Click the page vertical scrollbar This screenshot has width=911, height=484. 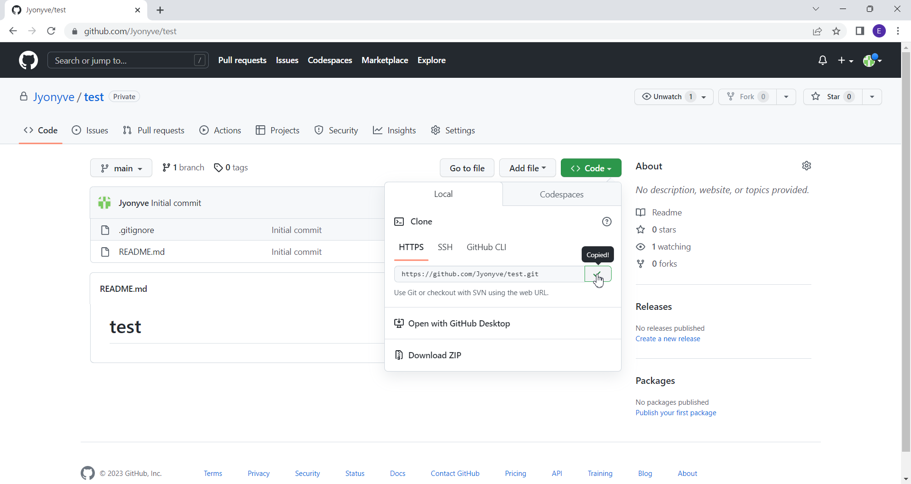[x=906, y=251]
